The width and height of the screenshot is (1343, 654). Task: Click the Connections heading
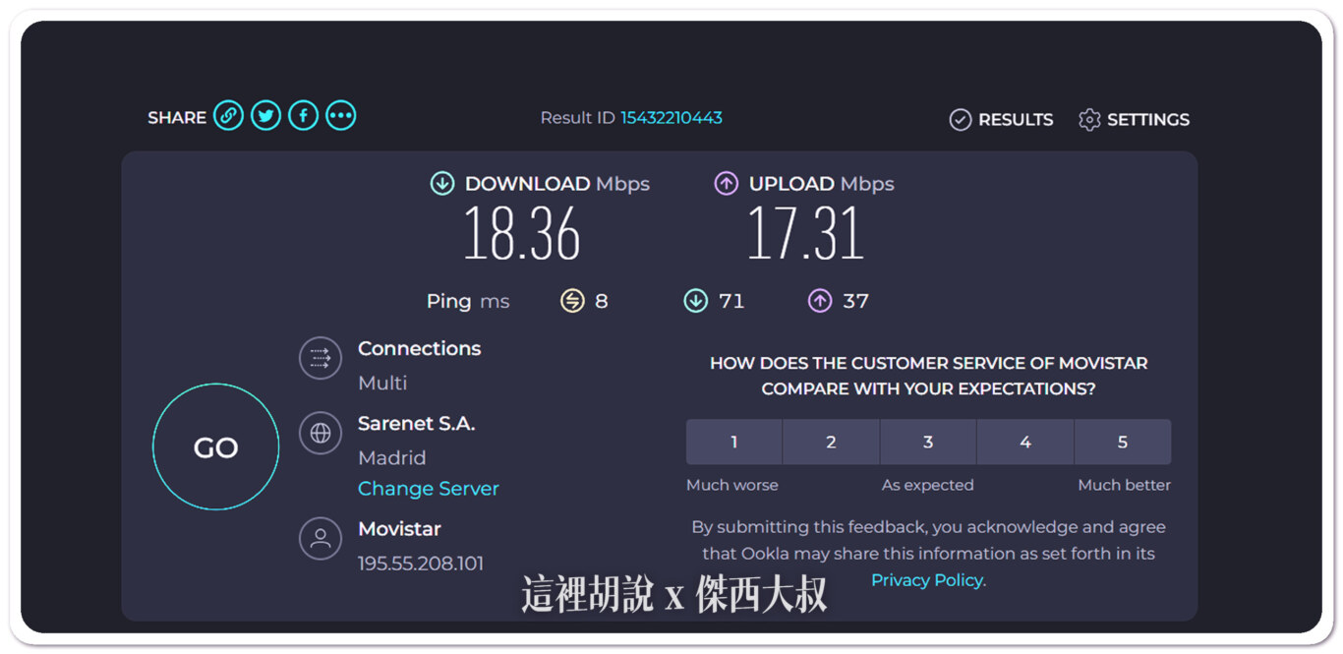(x=420, y=349)
